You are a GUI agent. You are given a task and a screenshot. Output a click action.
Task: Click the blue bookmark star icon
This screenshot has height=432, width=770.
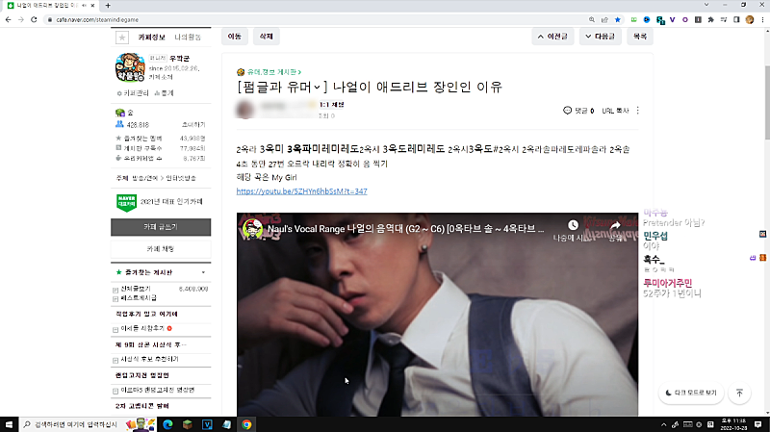[x=618, y=19]
